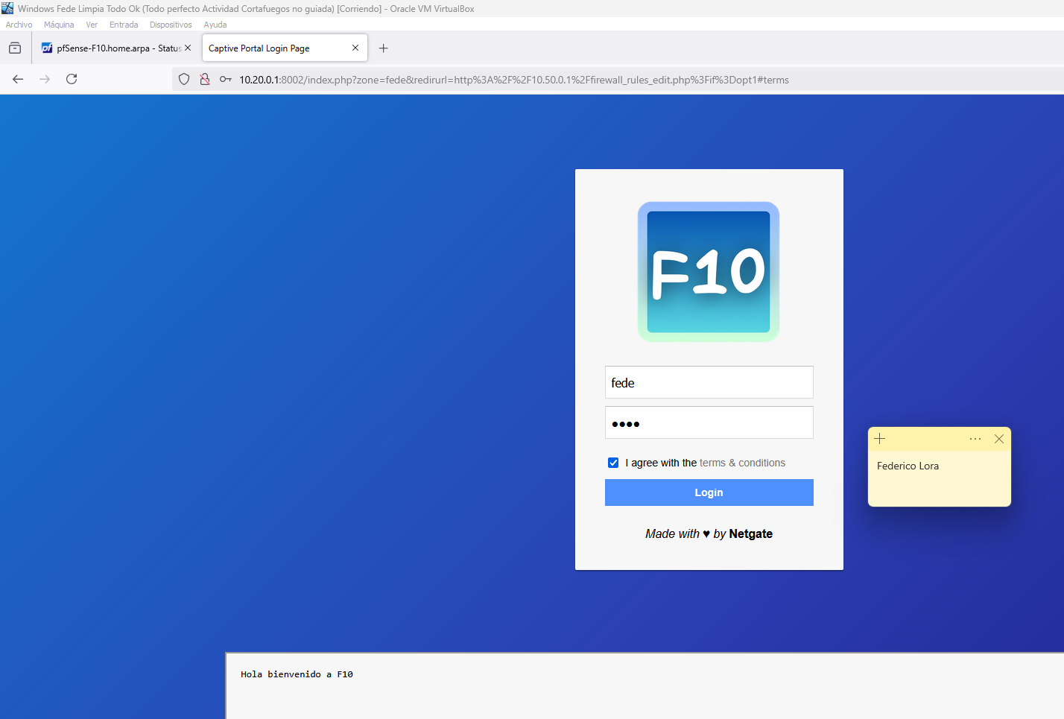Open the Ver menu
Image resolution: width=1064 pixels, height=719 pixels.
click(92, 25)
